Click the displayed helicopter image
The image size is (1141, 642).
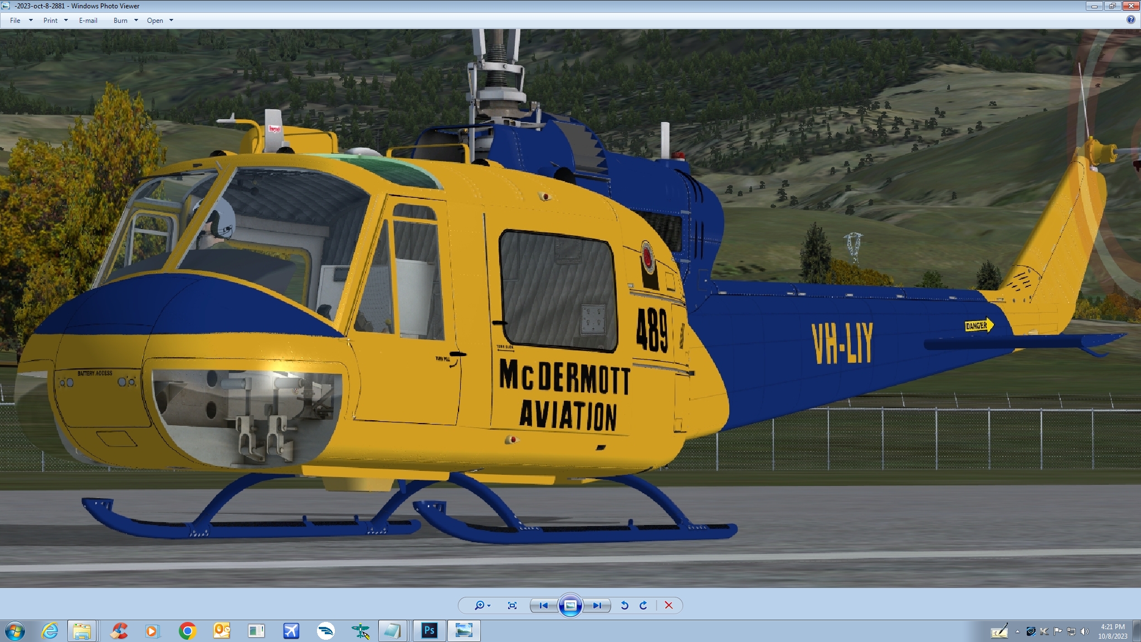coord(570,308)
